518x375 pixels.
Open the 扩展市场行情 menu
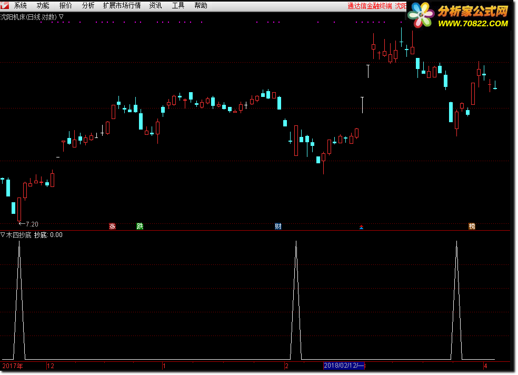coord(122,6)
